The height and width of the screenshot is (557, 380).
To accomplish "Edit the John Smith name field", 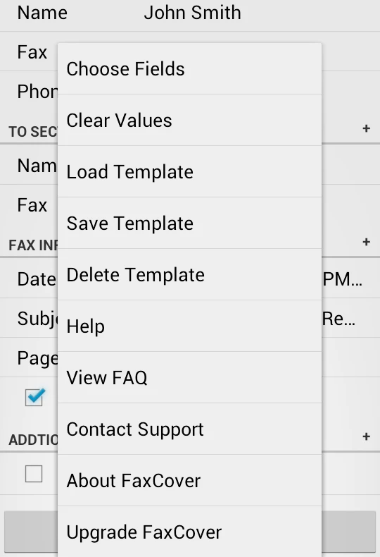I will coord(193,13).
